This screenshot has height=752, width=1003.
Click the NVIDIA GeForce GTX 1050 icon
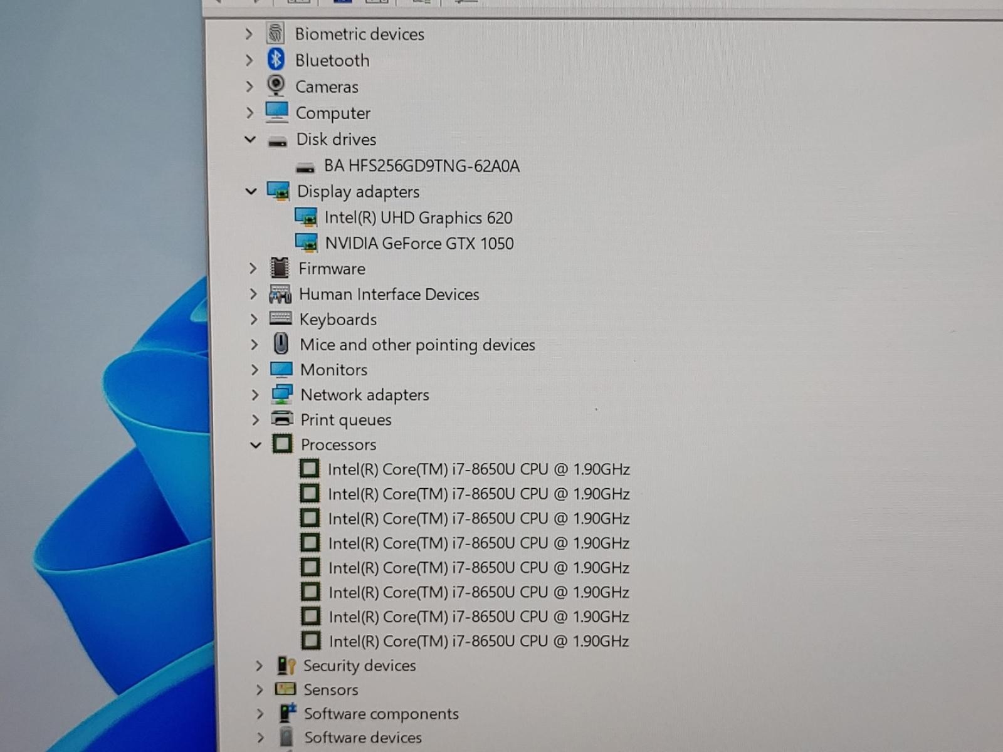click(306, 243)
